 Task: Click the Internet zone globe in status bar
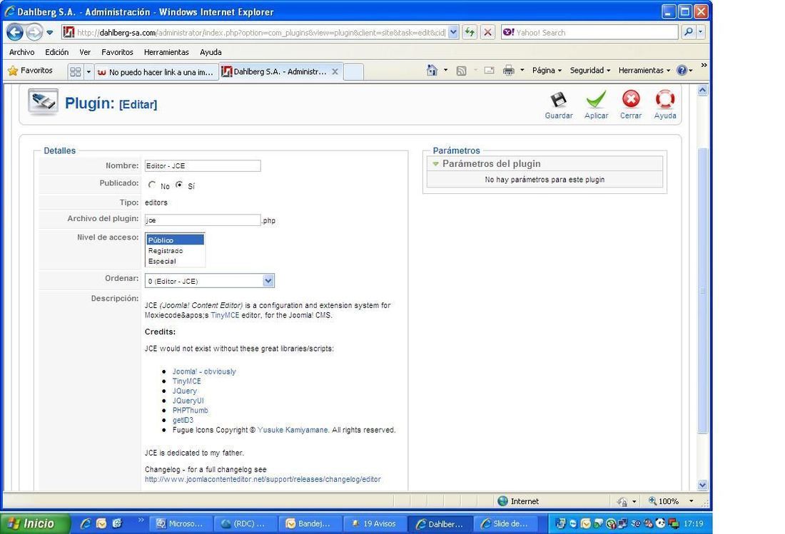(x=502, y=501)
